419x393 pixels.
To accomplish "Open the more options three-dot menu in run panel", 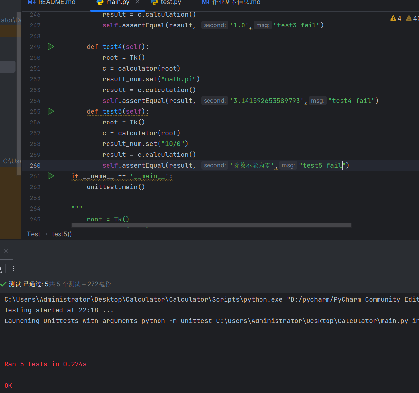I will [14, 269].
